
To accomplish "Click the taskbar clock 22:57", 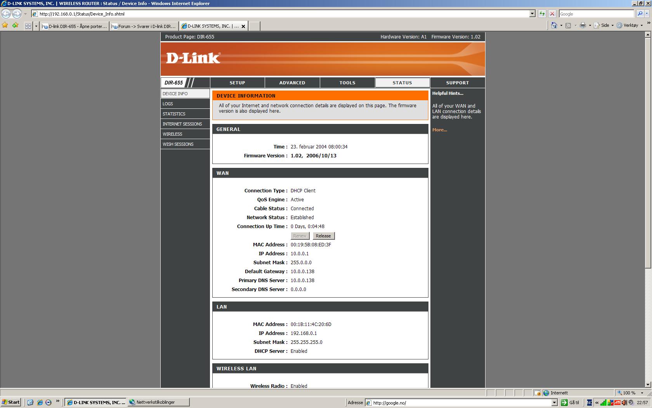I will pyautogui.click(x=642, y=403).
